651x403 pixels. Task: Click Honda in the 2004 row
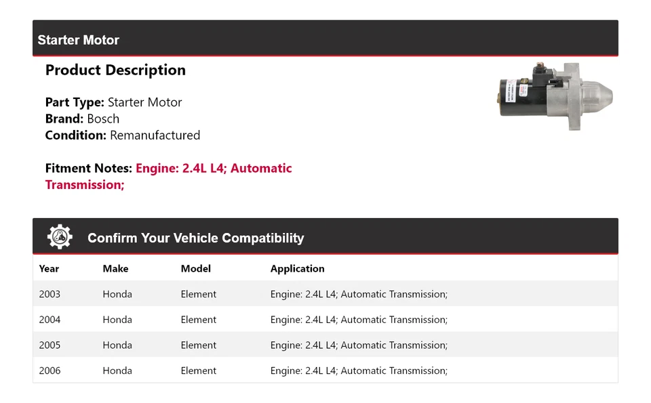[x=117, y=320]
